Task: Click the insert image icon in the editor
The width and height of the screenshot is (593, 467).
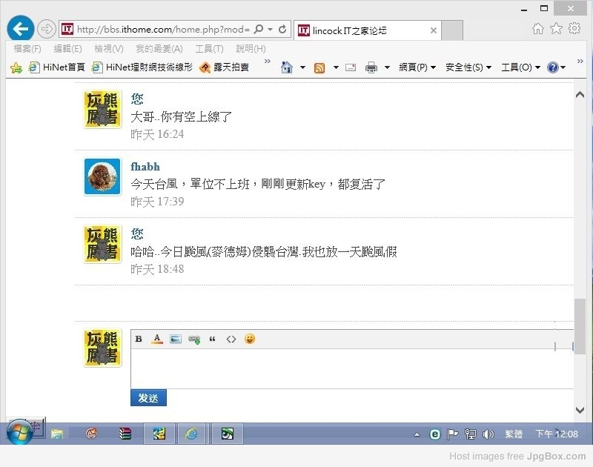Action: (176, 340)
